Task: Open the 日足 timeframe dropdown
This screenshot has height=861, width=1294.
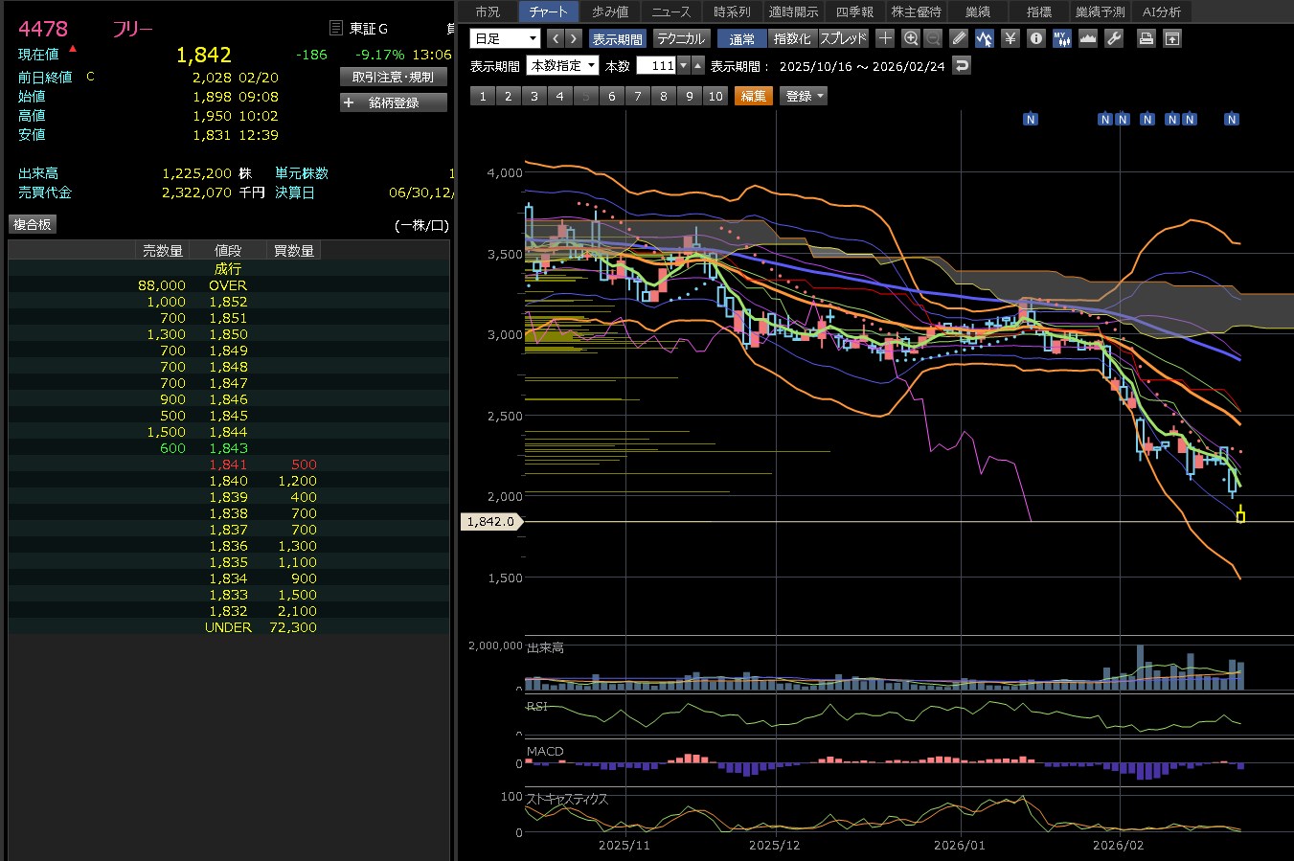Action: (506, 38)
